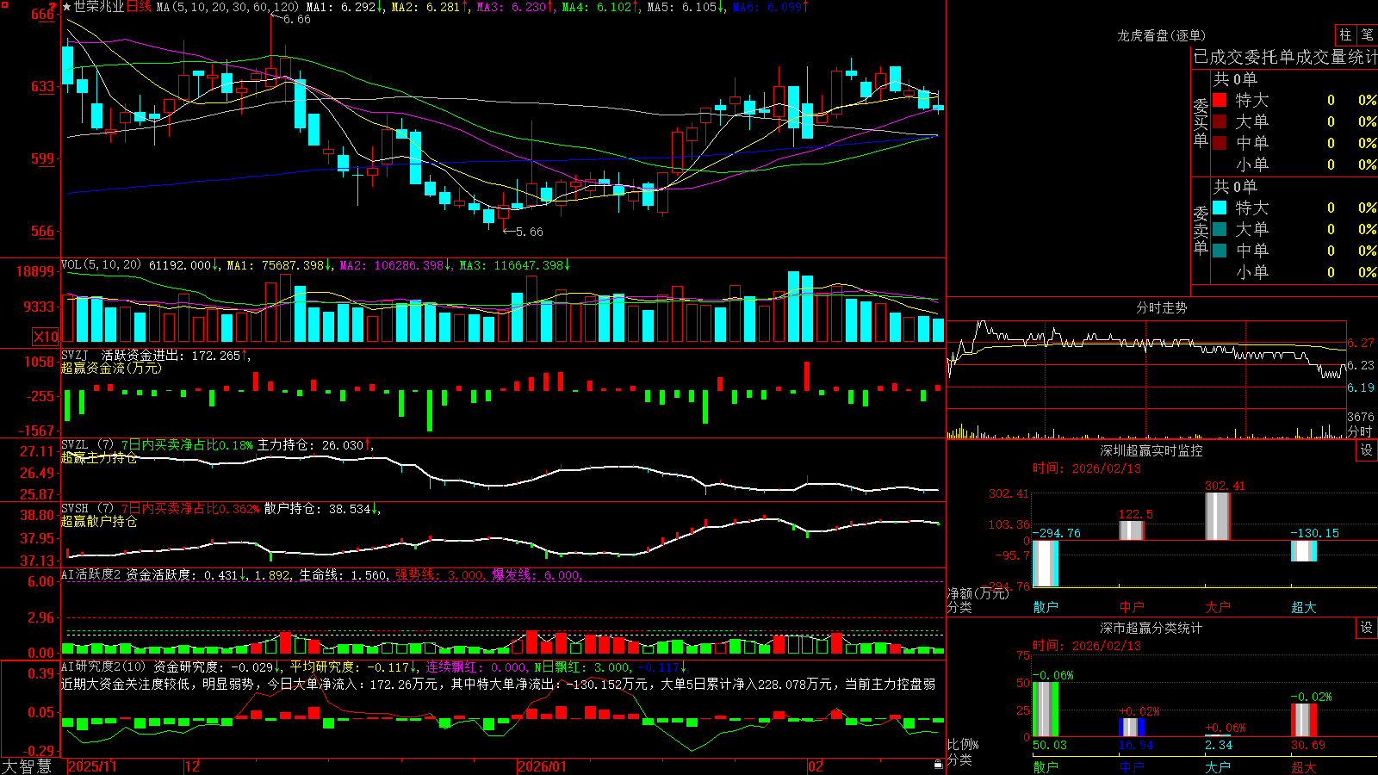The image size is (1378, 775).
Task: Click the 分时走势 panel title
Action: point(1162,307)
